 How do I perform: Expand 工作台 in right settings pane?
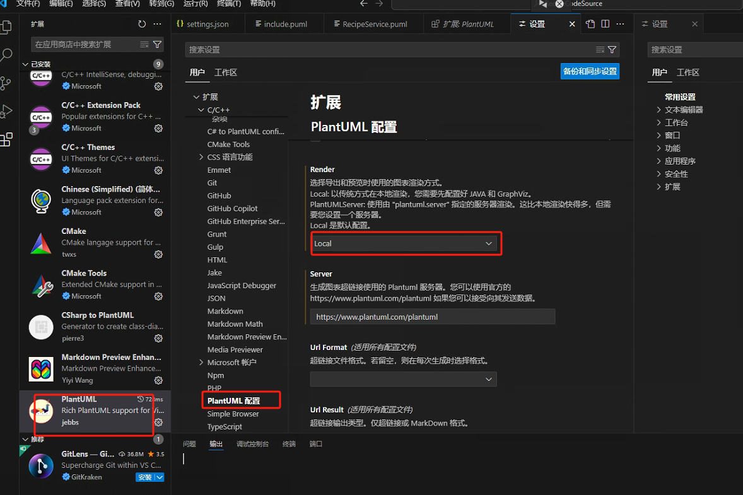click(x=658, y=122)
